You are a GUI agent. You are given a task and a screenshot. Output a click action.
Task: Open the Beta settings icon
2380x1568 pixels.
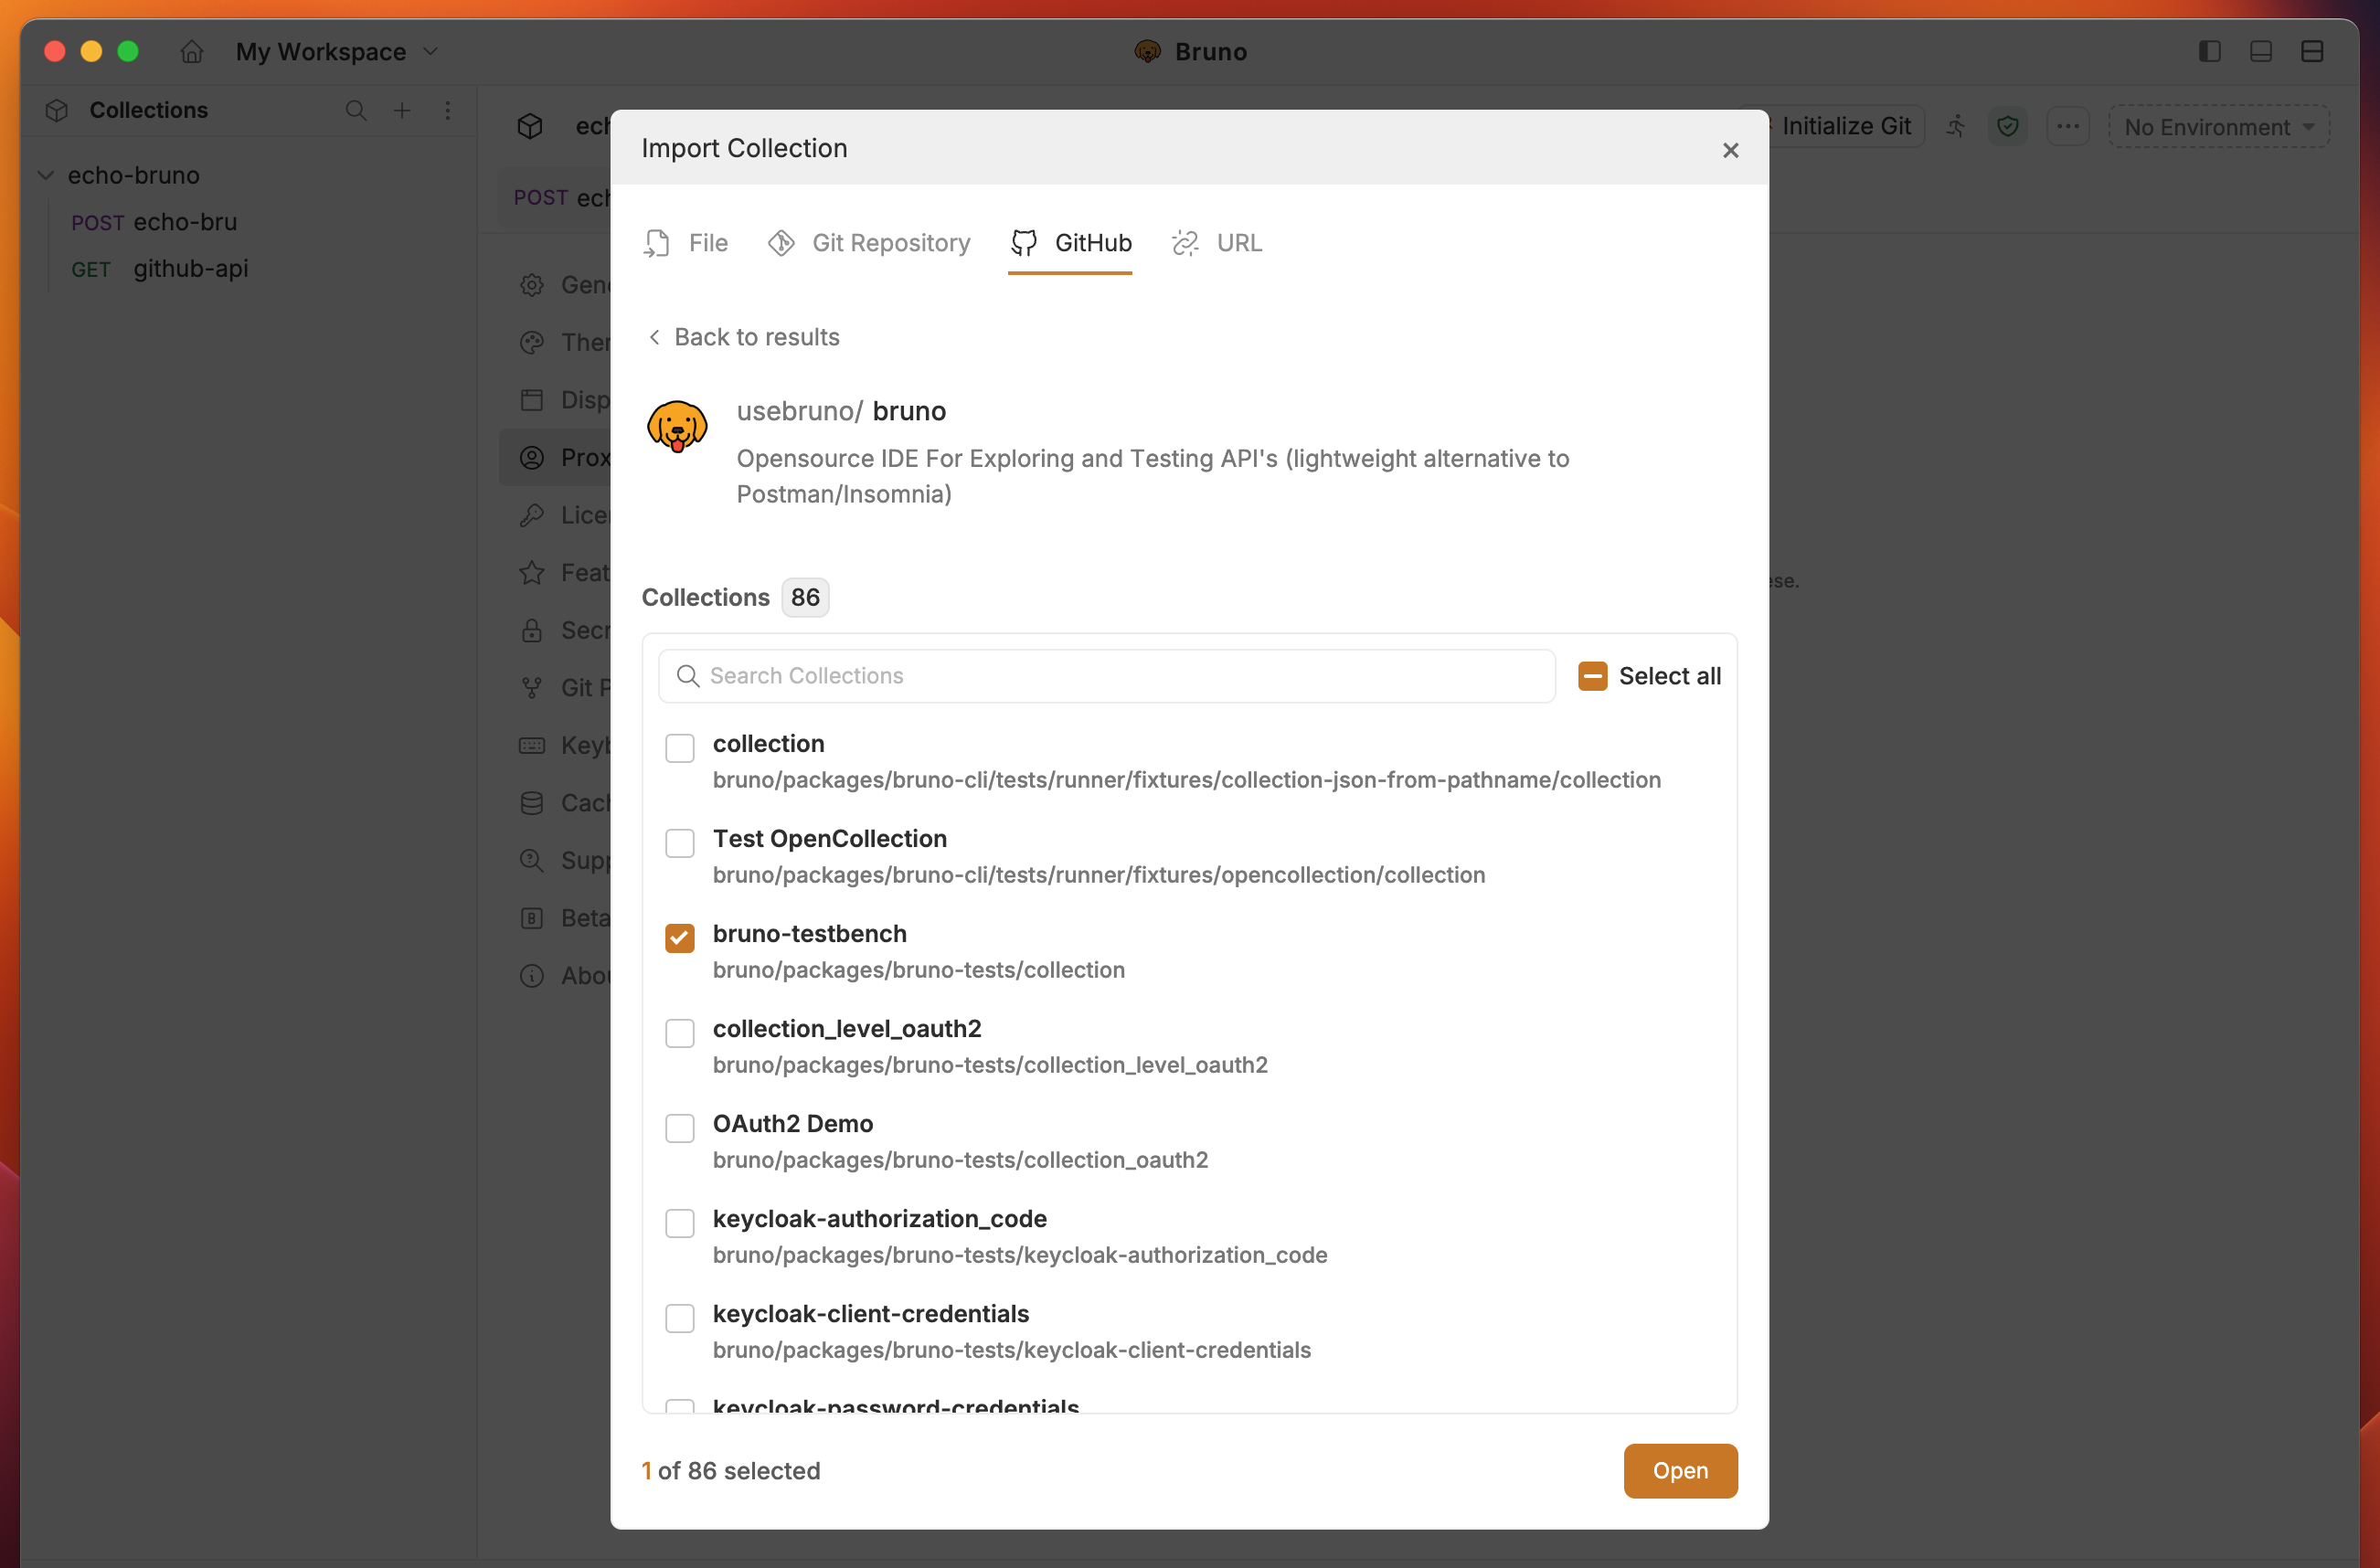pyautogui.click(x=532, y=918)
